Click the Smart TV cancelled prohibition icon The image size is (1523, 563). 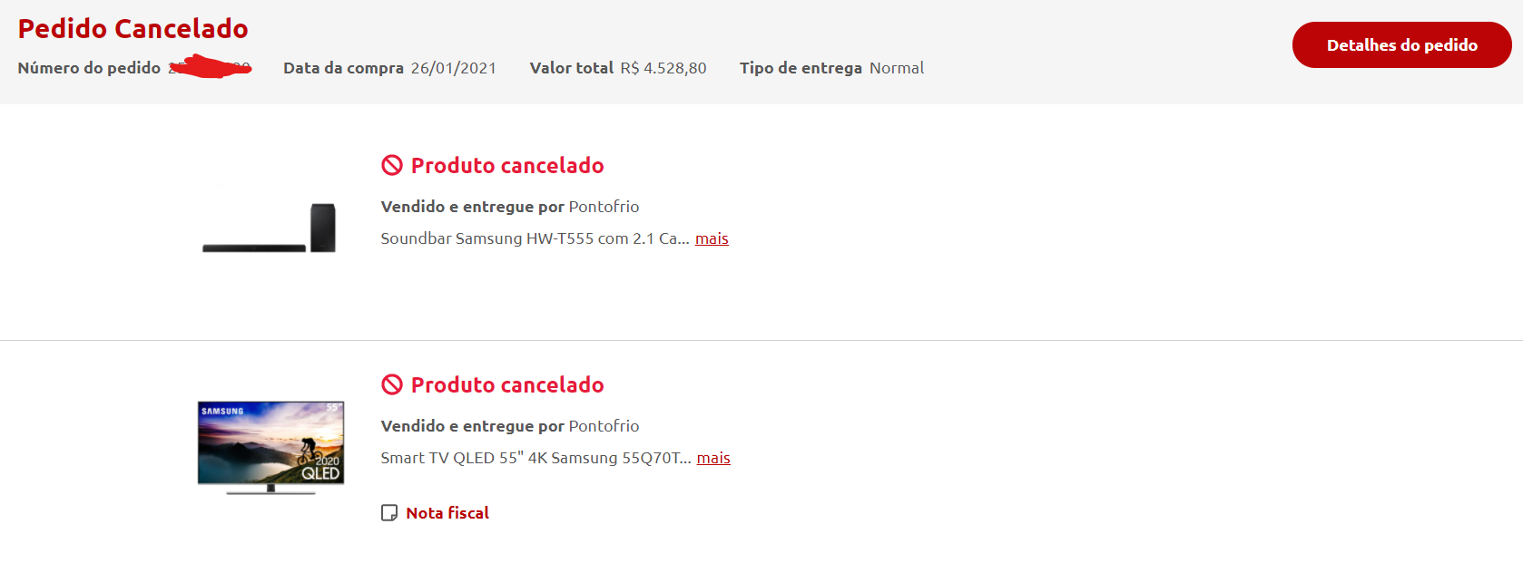392,384
